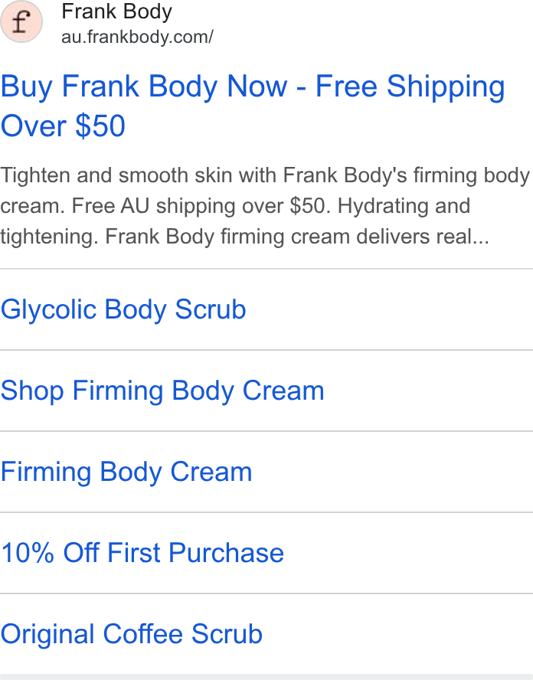This screenshot has height=680, width=533.
Task: Click the gray bar below Original Coffee Scrub
Action: click(266, 677)
